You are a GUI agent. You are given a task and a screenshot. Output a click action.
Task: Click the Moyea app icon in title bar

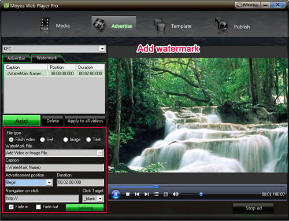coord(6,5)
